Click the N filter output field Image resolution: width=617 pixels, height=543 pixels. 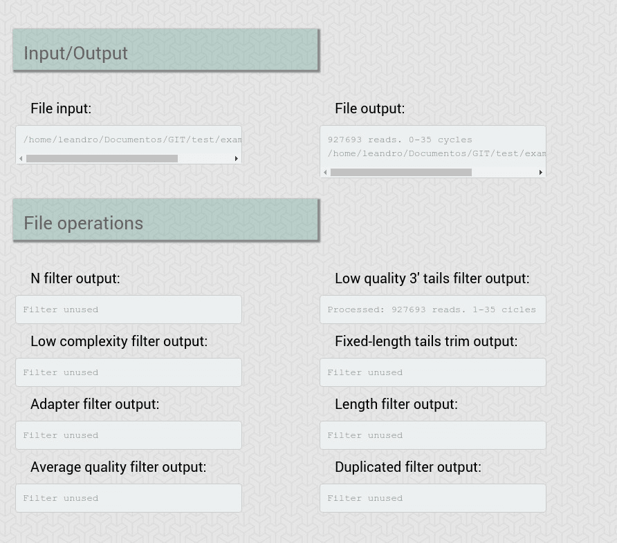pos(129,309)
